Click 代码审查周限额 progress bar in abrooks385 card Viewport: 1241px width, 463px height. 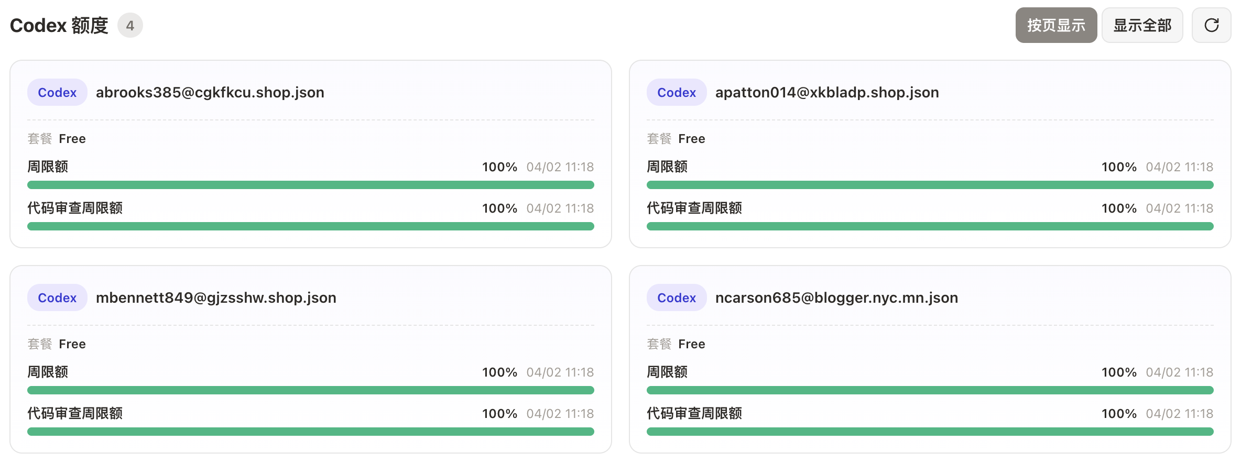click(x=311, y=226)
